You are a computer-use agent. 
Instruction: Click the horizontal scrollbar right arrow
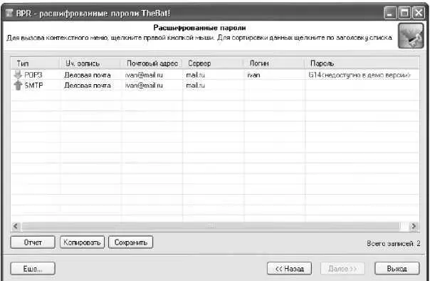tap(414, 226)
